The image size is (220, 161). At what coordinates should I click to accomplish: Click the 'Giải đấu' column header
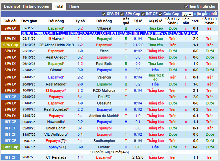(x=11, y=21)
